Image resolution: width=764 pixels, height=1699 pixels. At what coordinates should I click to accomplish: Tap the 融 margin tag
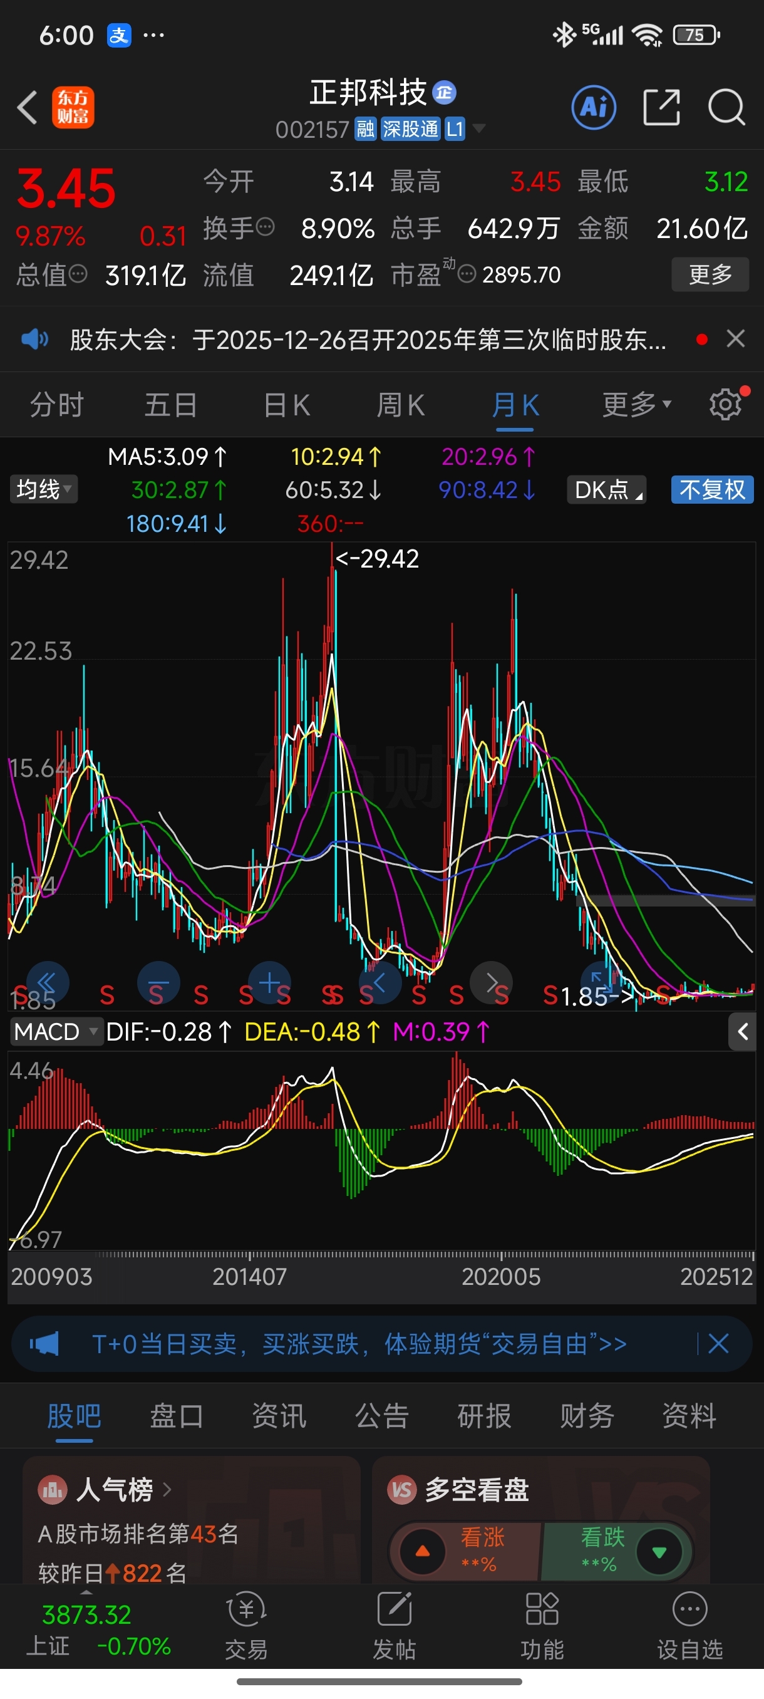(365, 128)
